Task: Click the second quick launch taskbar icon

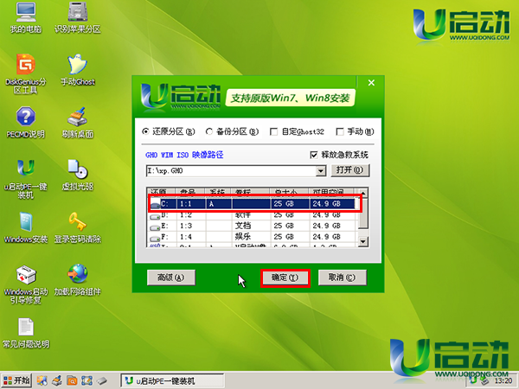Action: tap(57, 380)
